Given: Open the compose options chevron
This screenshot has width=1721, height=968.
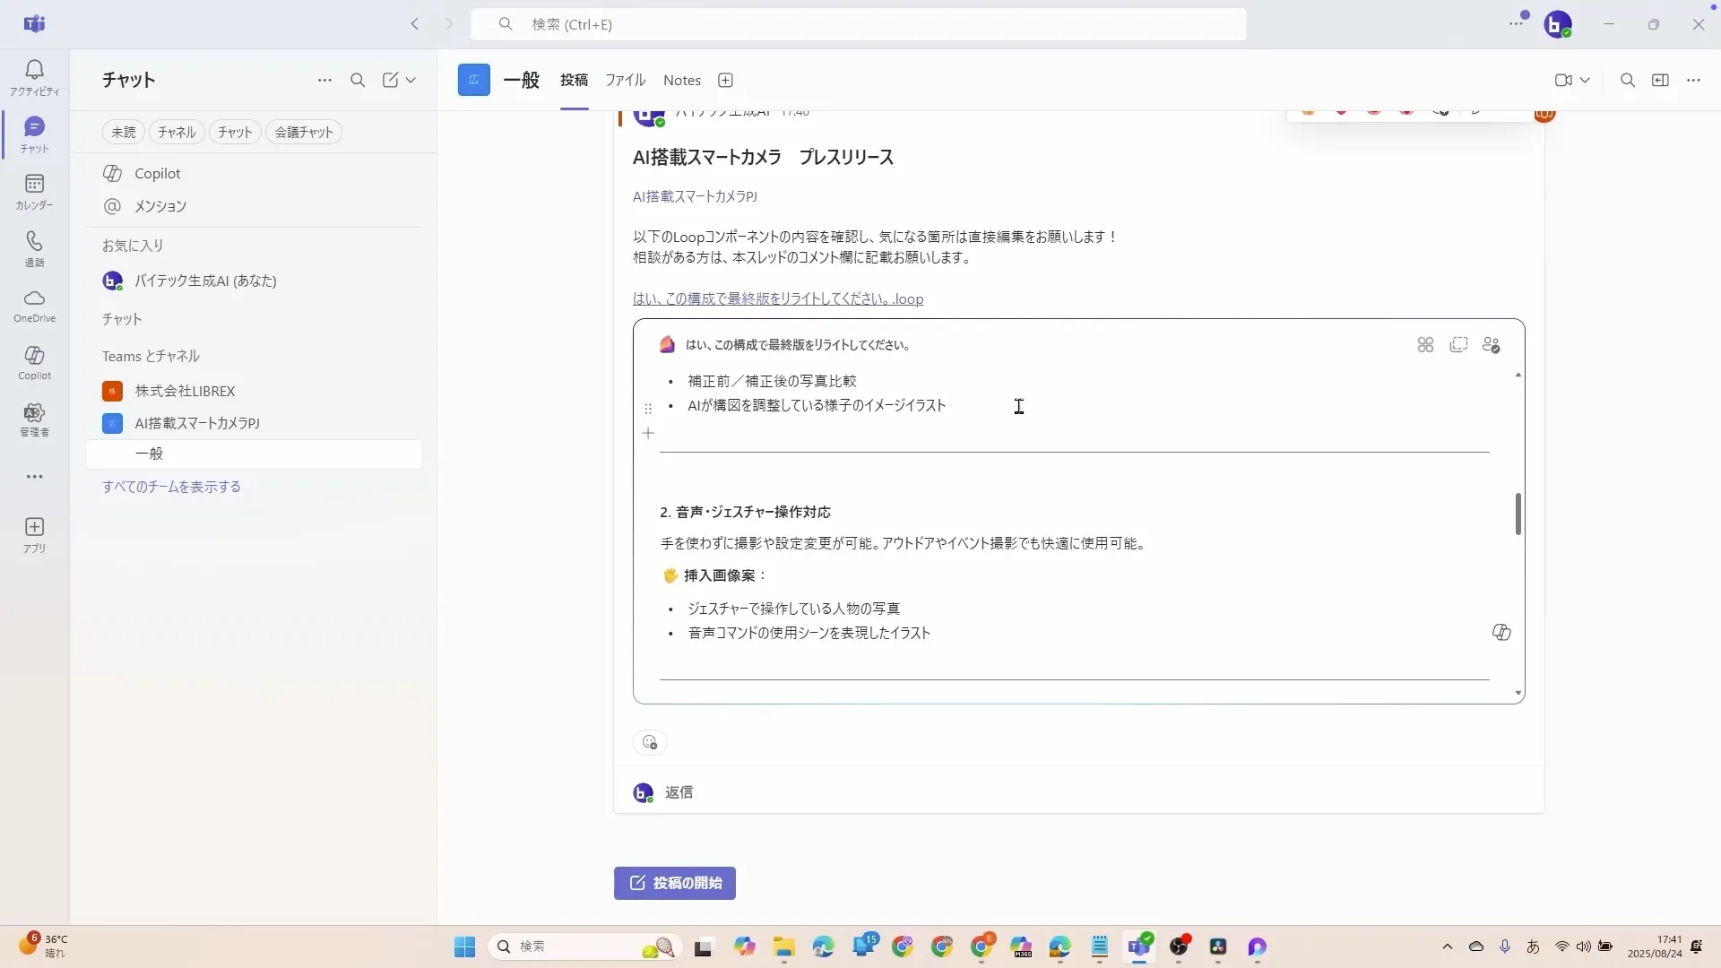Looking at the screenshot, I should pyautogui.click(x=410, y=80).
